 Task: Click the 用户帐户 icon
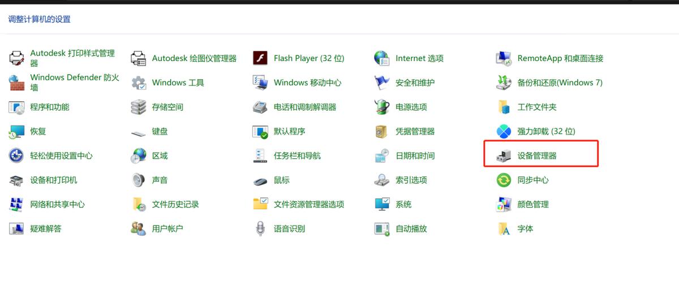139,228
